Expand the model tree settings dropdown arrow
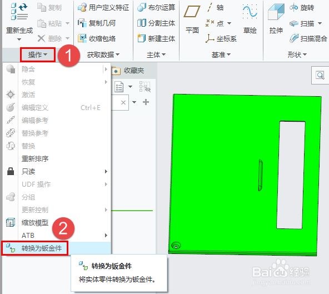This screenshot has height=294, width=329. click(x=130, y=87)
